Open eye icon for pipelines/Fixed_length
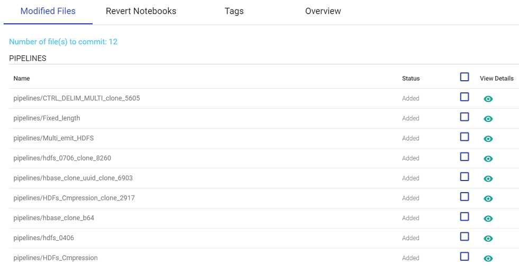The height and width of the screenshot is (266, 519). [x=488, y=119]
